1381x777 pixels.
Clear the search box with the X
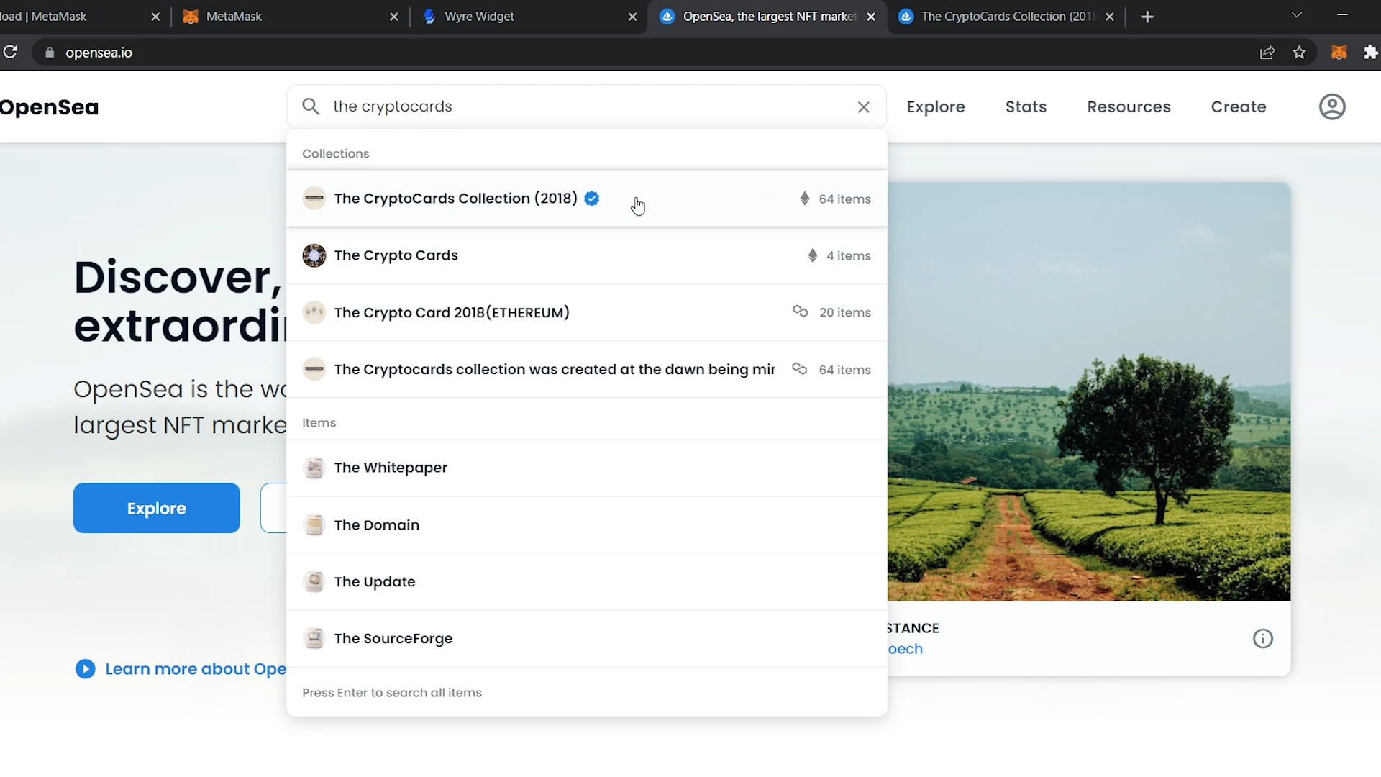coord(864,107)
